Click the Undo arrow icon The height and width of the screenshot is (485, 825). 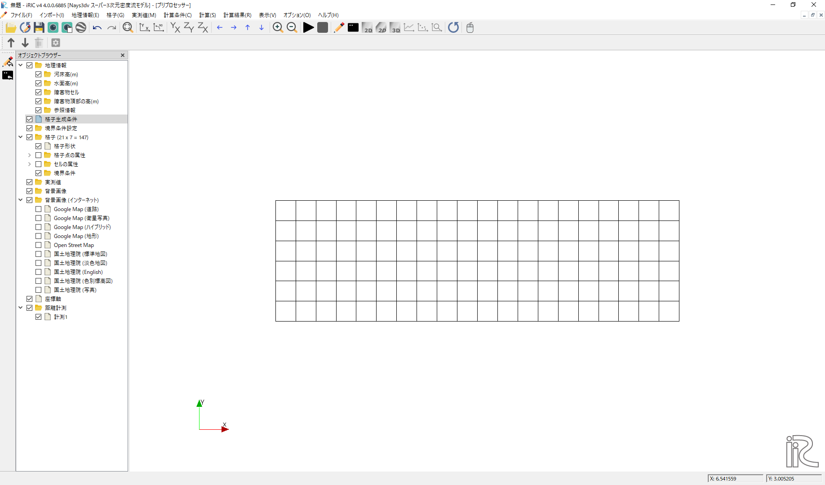[x=97, y=27]
